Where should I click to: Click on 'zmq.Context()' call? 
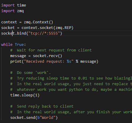[39, 22]
